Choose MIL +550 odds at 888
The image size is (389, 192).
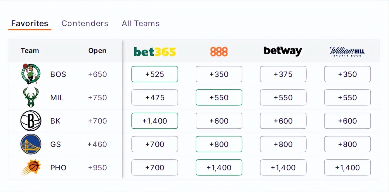click(219, 97)
